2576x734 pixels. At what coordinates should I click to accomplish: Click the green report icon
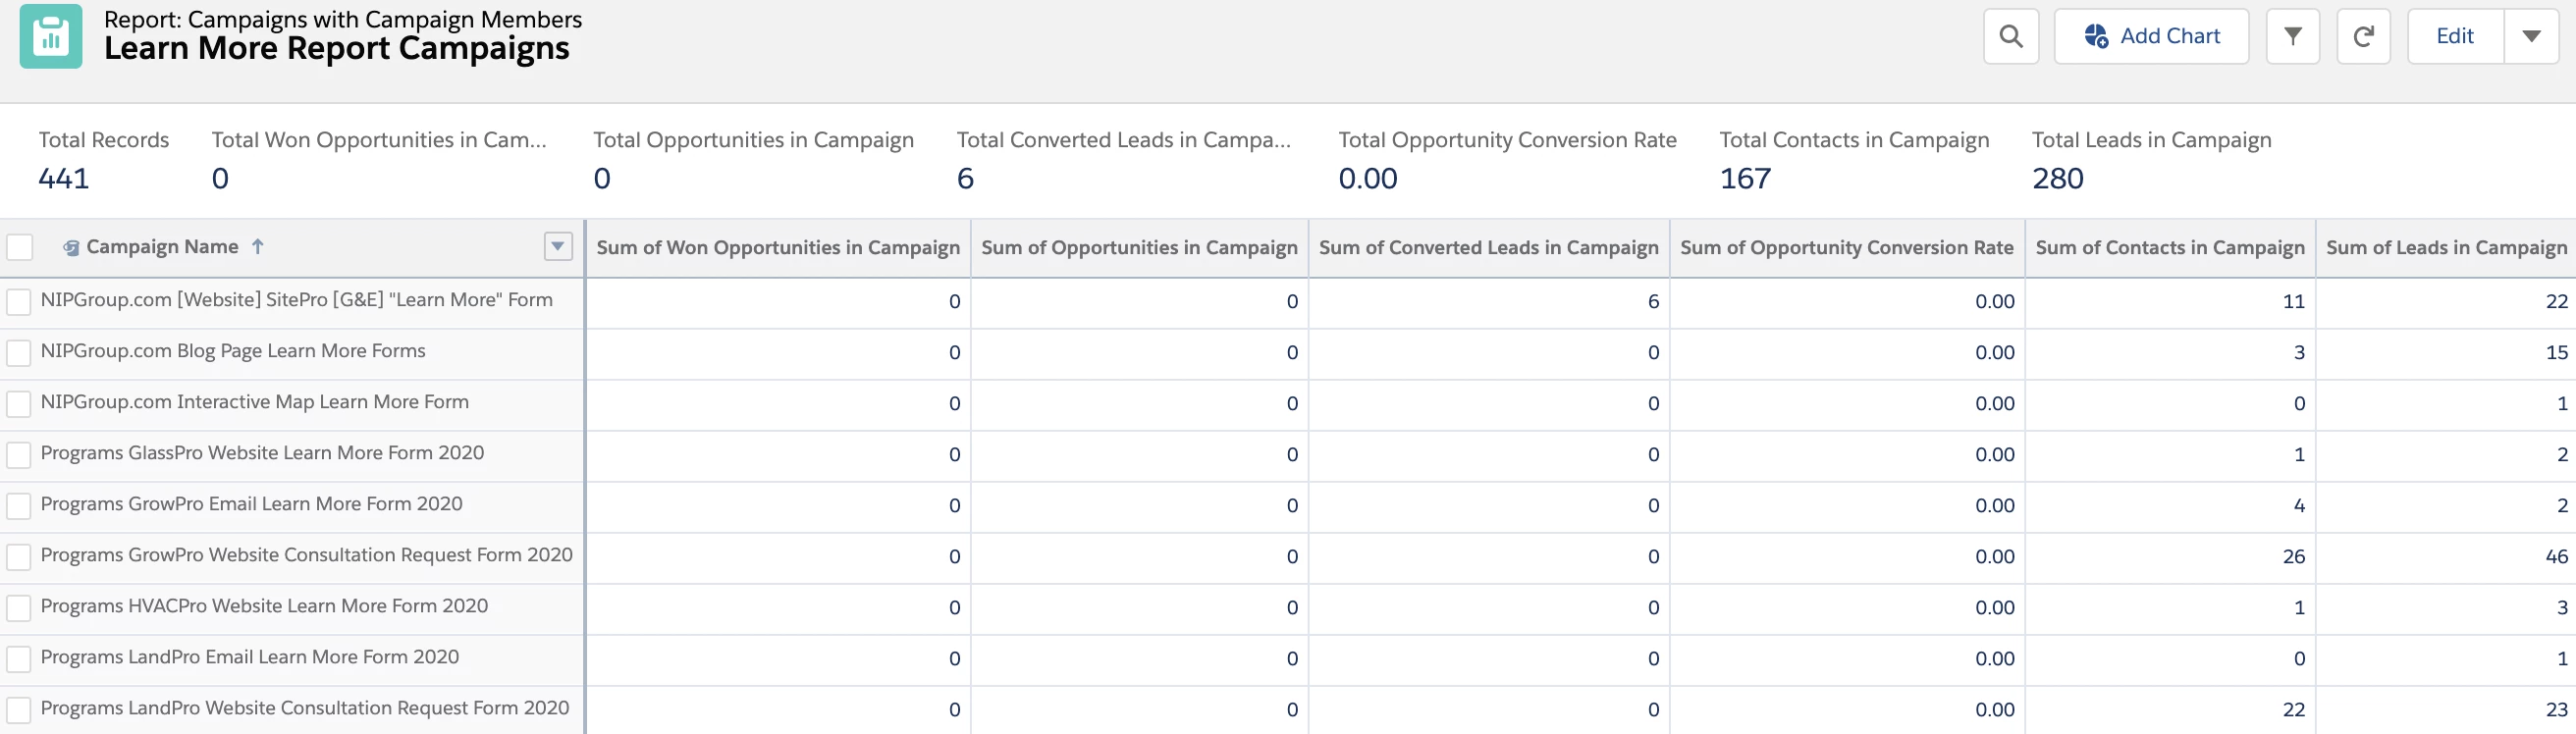pyautogui.click(x=51, y=37)
